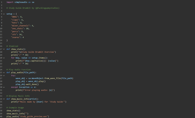
Task: Click 'def show_stats():' definition
Action: [x=16, y=49]
